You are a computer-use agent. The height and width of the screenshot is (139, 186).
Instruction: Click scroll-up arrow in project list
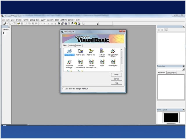tap(121, 50)
